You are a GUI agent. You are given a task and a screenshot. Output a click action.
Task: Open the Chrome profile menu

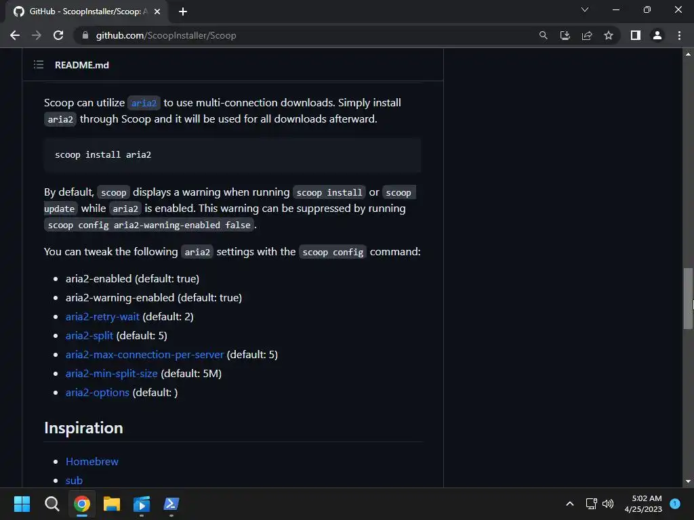pyautogui.click(x=657, y=35)
